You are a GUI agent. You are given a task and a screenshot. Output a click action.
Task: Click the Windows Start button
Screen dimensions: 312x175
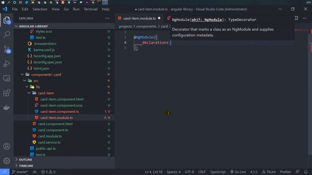pyautogui.click(x=3, y=2)
